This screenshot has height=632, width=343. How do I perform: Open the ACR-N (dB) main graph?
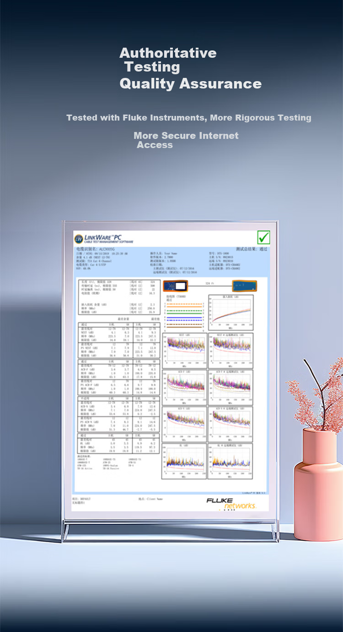(184, 424)
